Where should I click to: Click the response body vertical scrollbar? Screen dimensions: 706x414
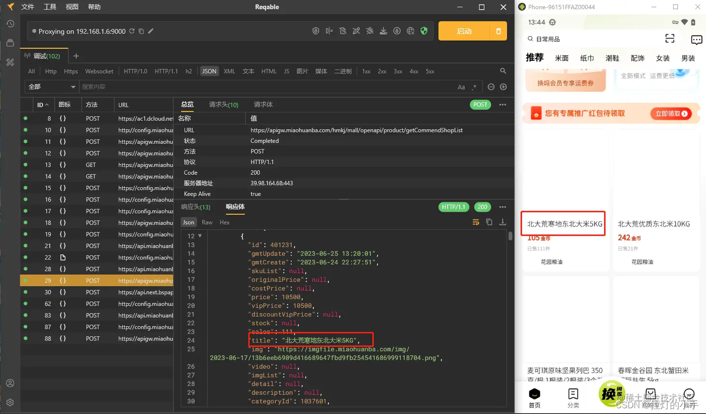(x=510, y=236)
